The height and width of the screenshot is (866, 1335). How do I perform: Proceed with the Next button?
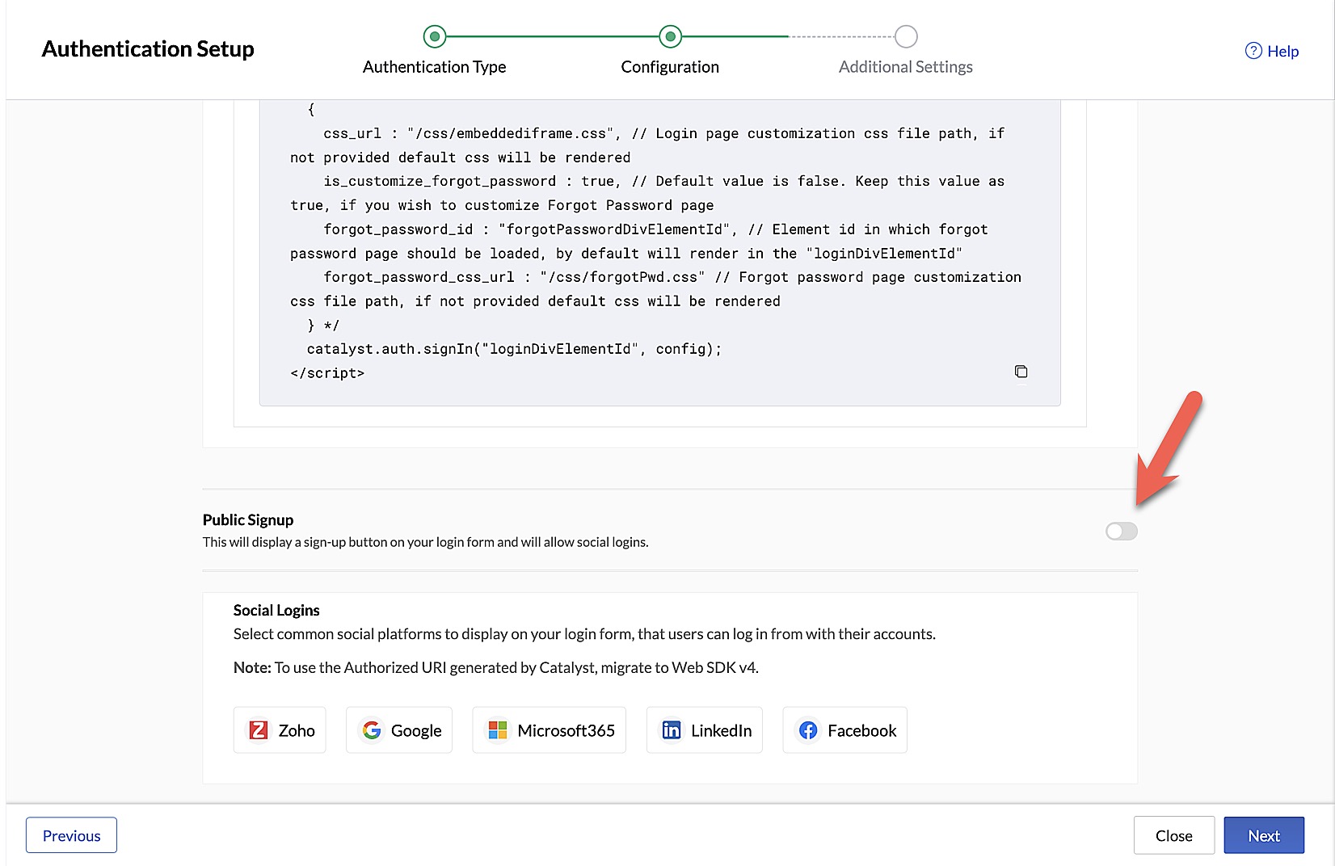(x=1264, y=835)
